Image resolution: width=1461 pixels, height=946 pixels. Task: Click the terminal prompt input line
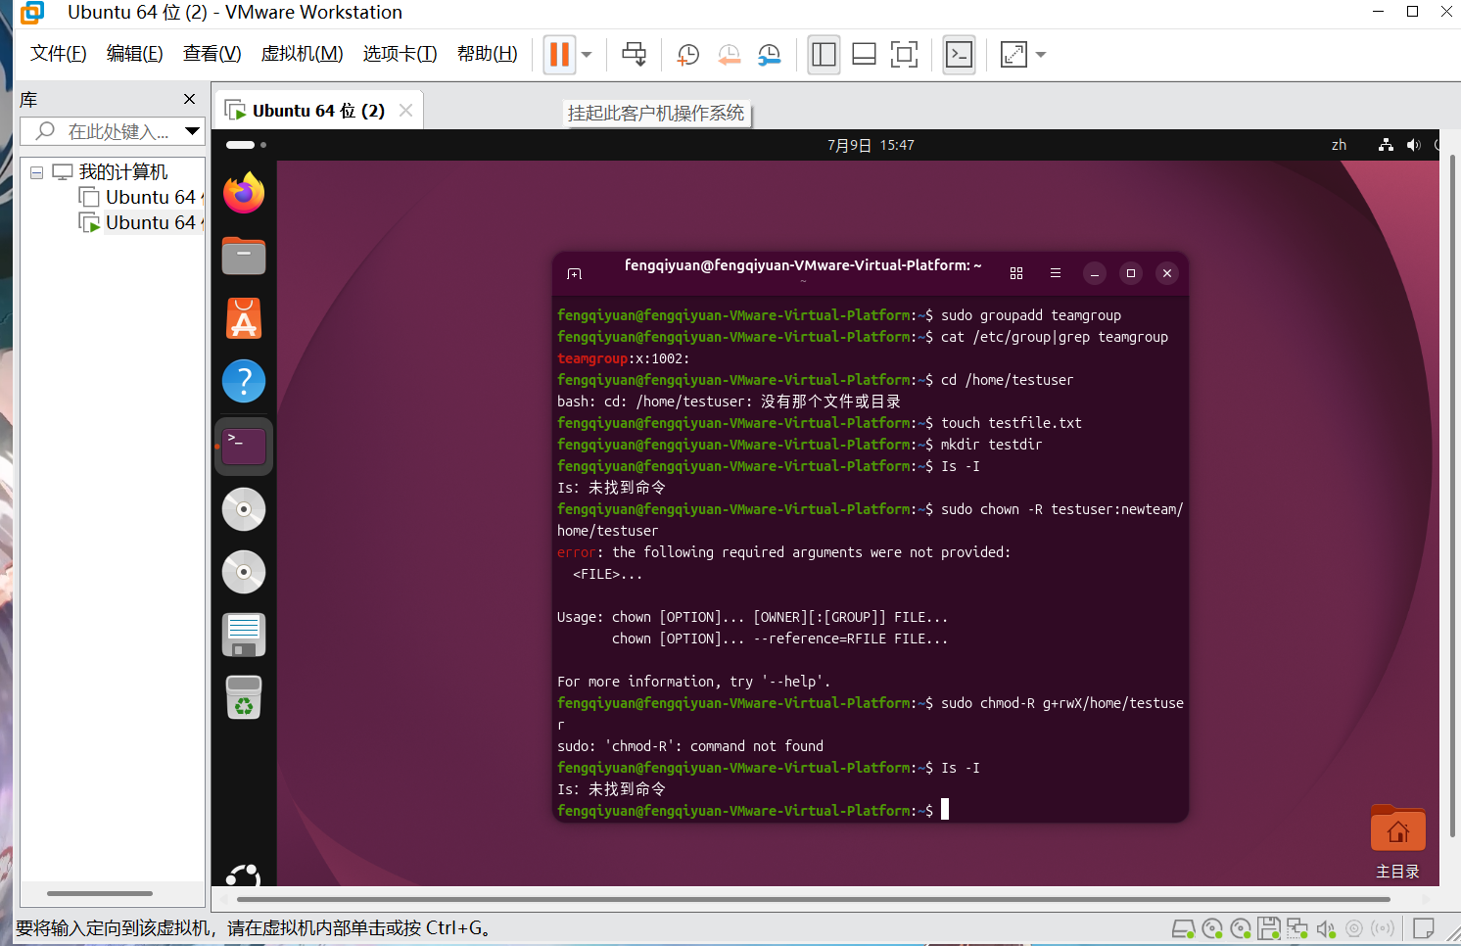pyautogui.click(x=871, y=810)
